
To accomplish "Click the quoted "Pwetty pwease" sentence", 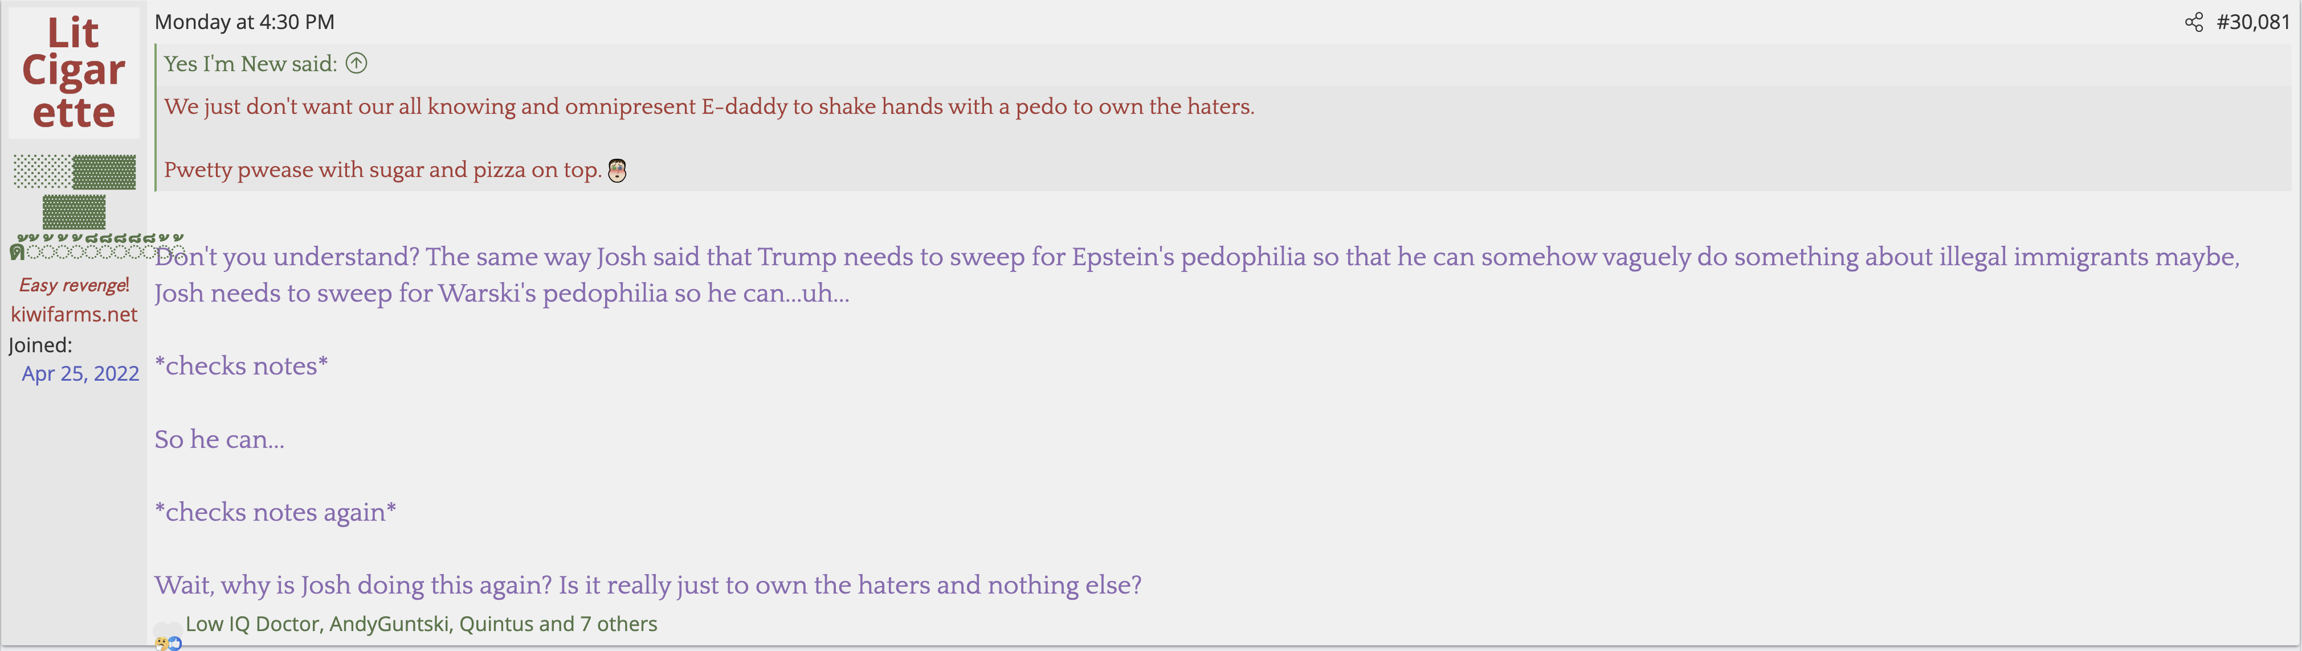I will [x=382, y=170].
